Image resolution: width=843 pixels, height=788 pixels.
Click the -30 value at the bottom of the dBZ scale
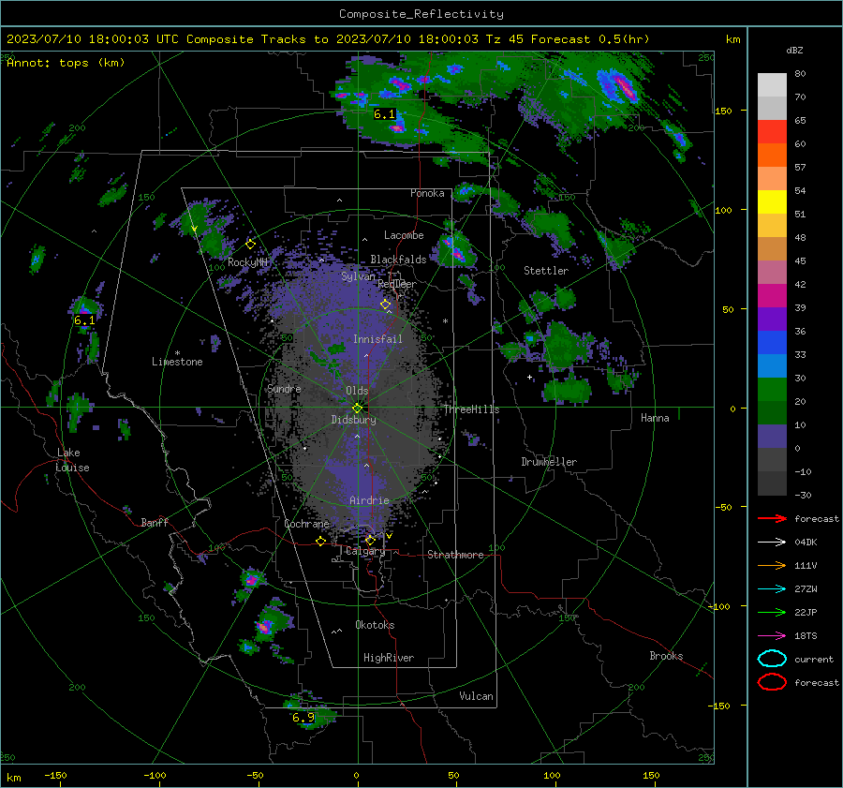pos(803,495)
